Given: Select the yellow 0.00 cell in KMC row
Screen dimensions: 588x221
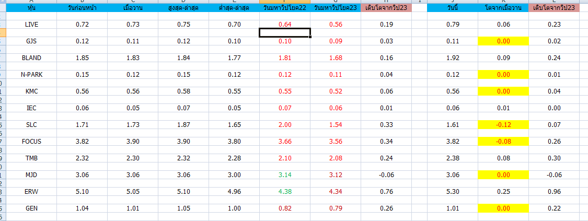Looking at the screenshot, I should 503,91.
